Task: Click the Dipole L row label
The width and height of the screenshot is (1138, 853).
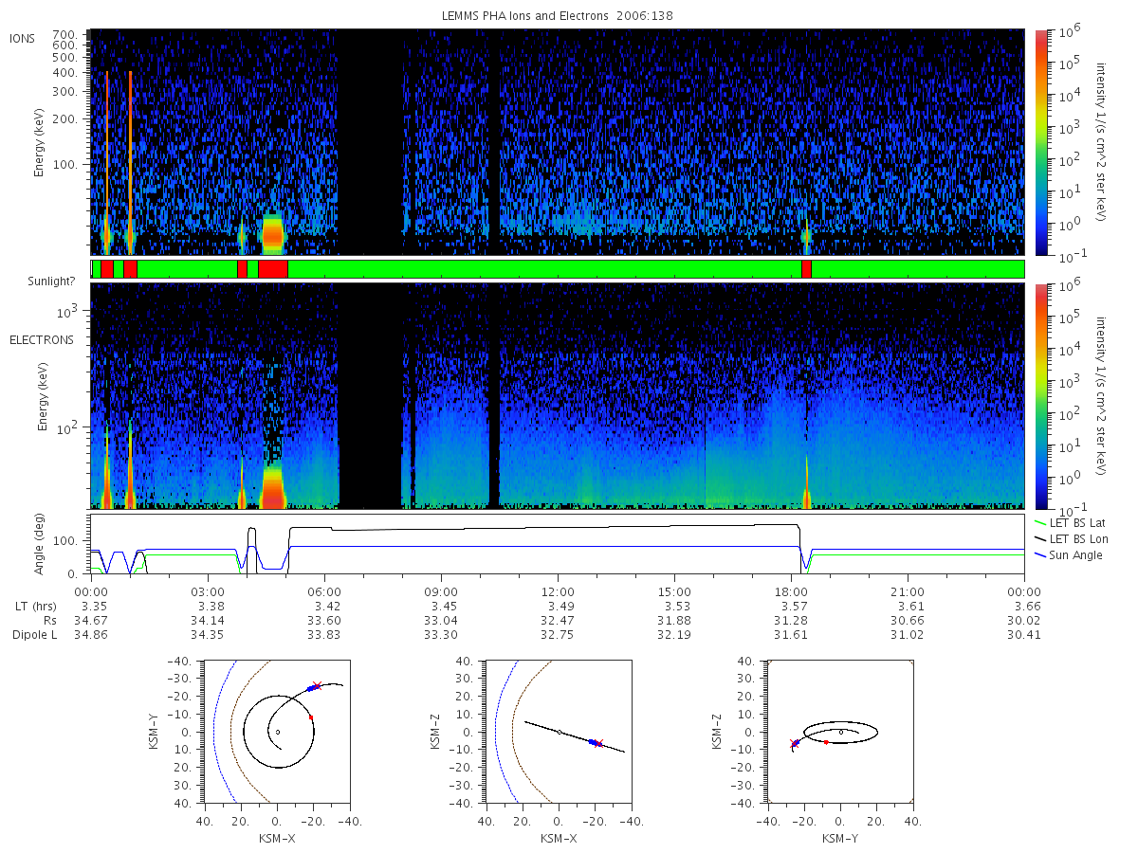Action: [34, 635]
